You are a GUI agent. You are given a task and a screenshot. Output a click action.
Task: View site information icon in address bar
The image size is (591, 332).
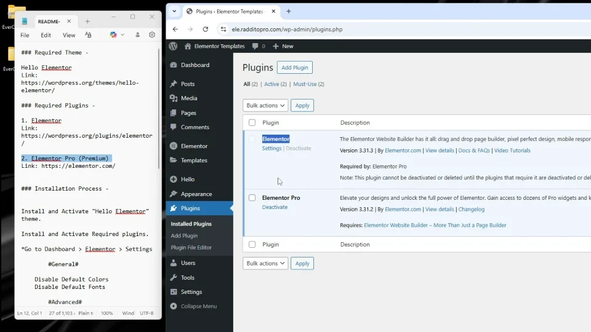point(223,29)
